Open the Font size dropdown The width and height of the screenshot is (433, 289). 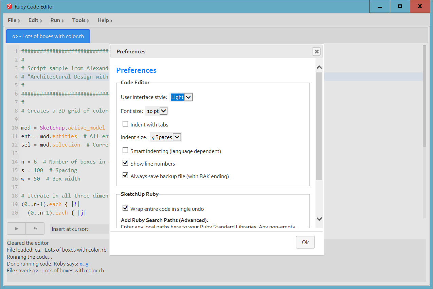point(157,111)
